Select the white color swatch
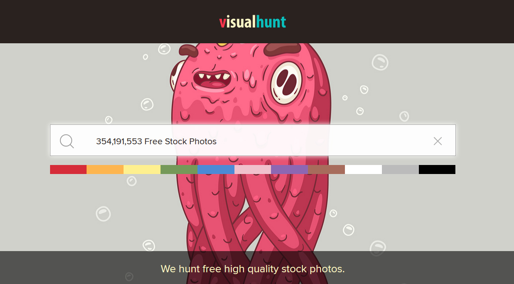The image size is (514, 284). click(363, 169)
